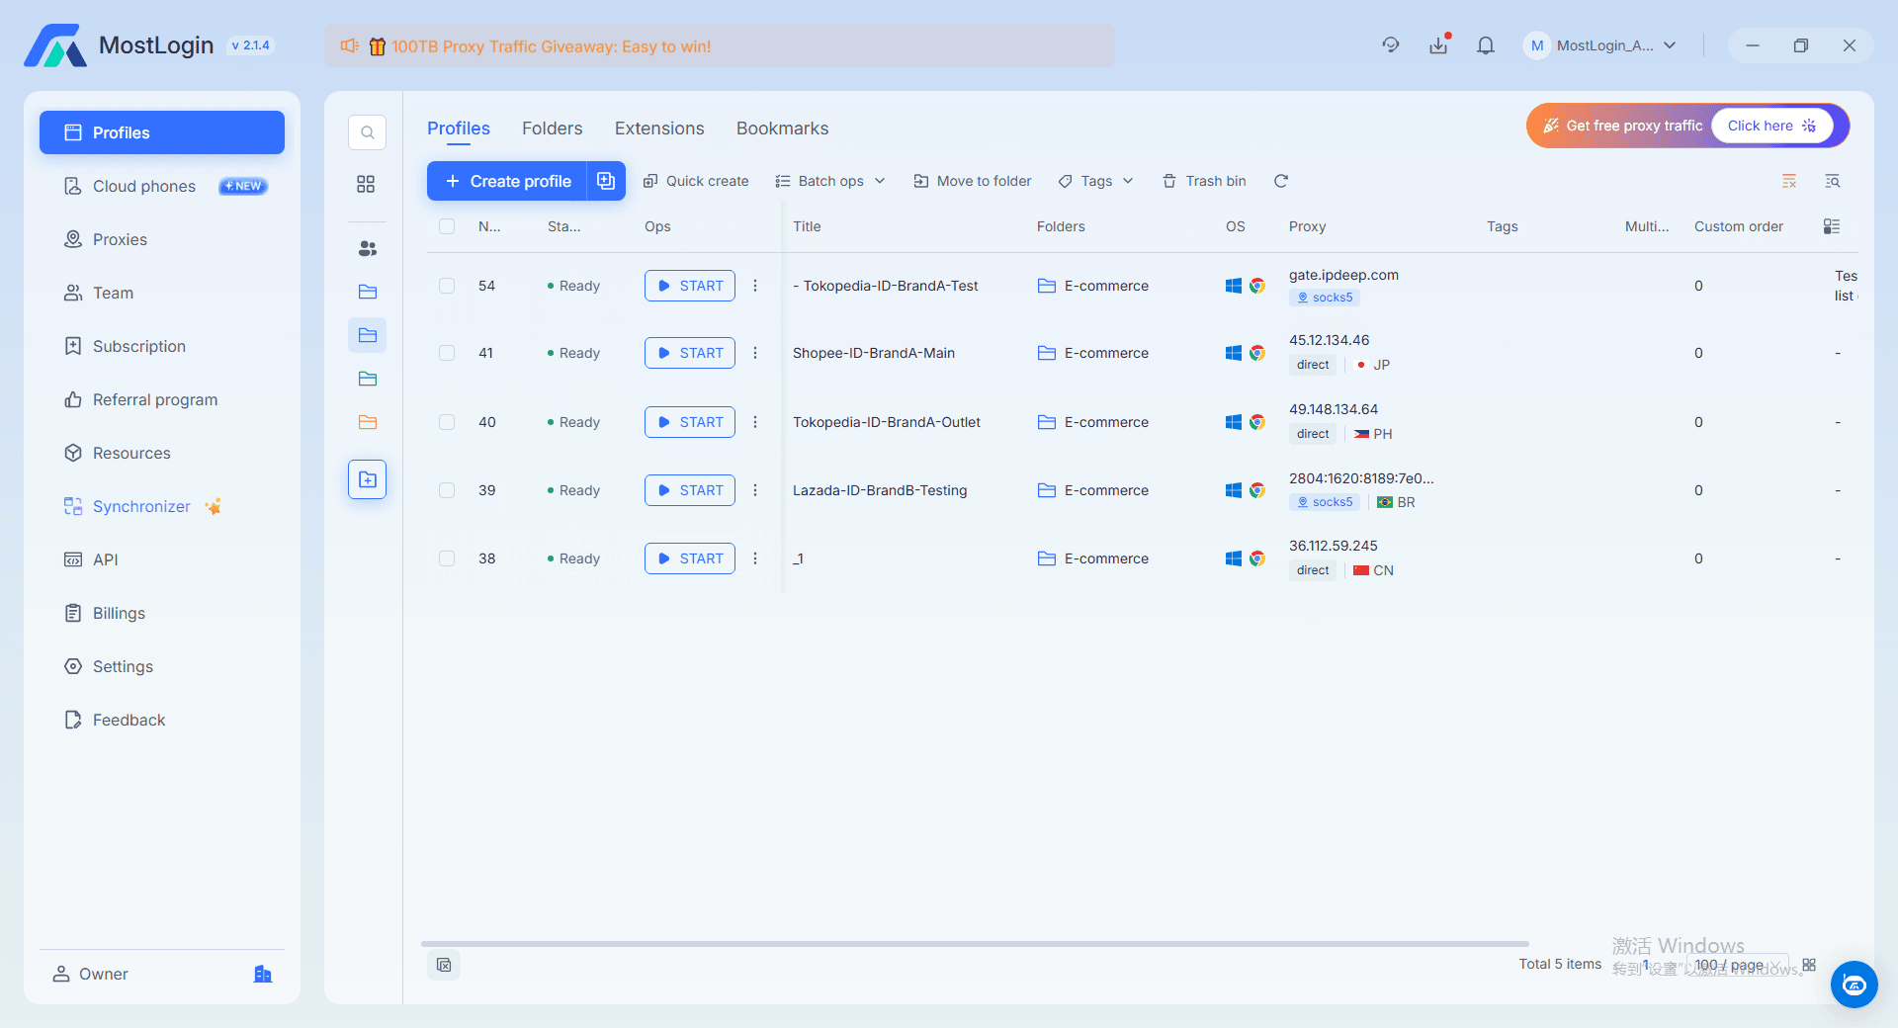This screenshot has height=1028, width=1898.
Task: Click Quick create in the toolbar
Action: coord(696,181)
